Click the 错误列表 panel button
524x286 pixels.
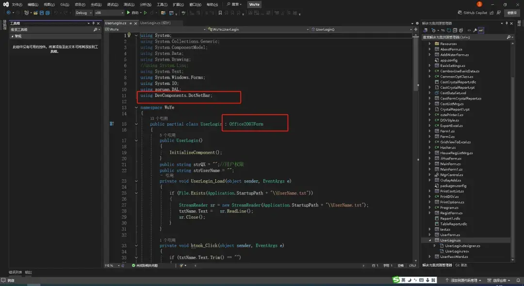point(15,272)
